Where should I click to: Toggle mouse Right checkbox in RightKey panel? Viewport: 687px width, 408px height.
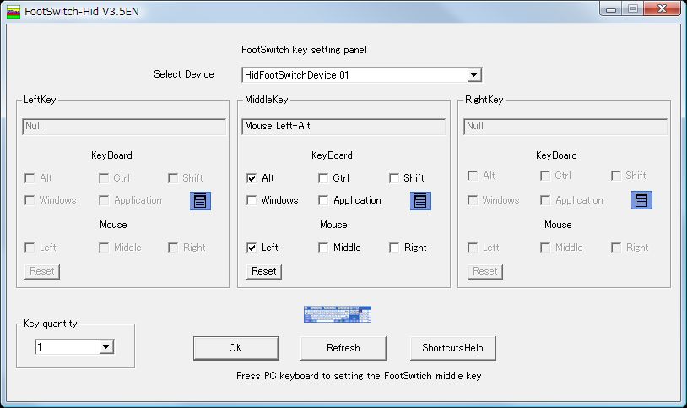pyautogui.click(x=616, y=248)
